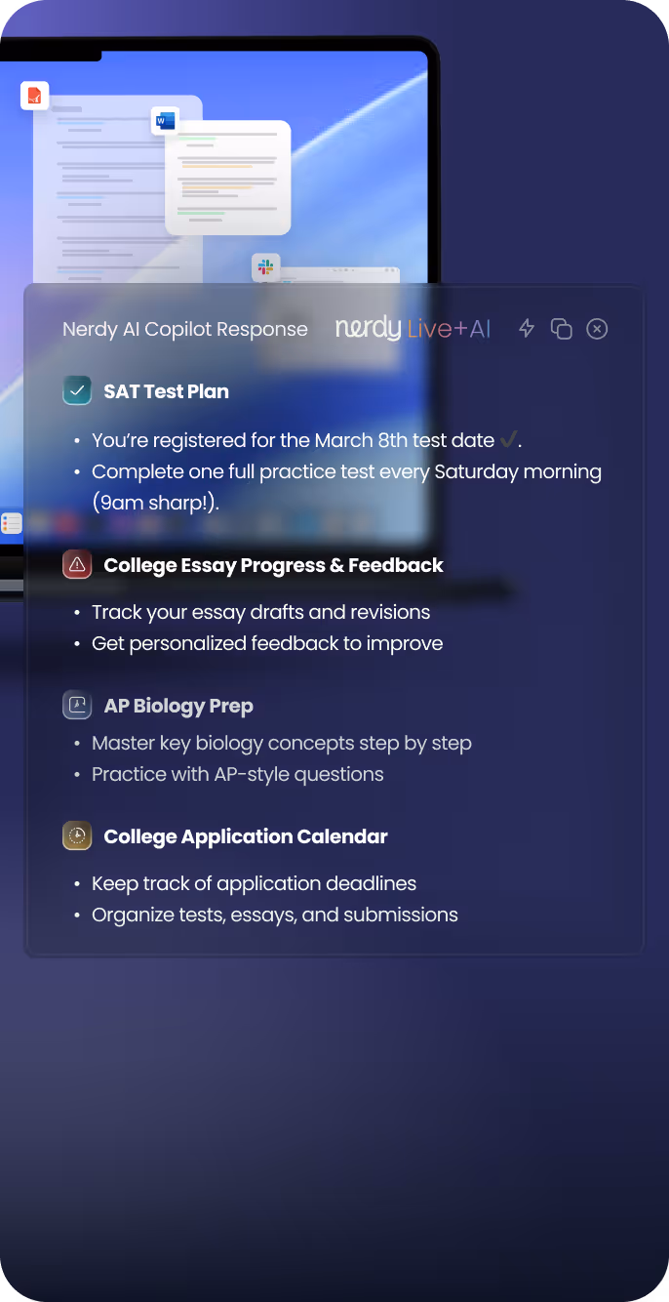Click the Word document preview thumbnail

pyautogui.click(x=228, y=178)
